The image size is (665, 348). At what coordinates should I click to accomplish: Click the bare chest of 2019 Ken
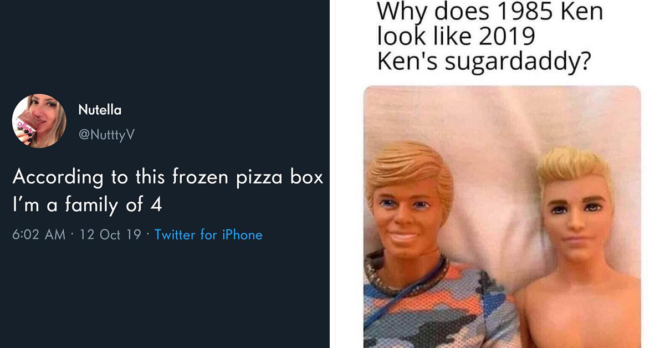[582, 316]
